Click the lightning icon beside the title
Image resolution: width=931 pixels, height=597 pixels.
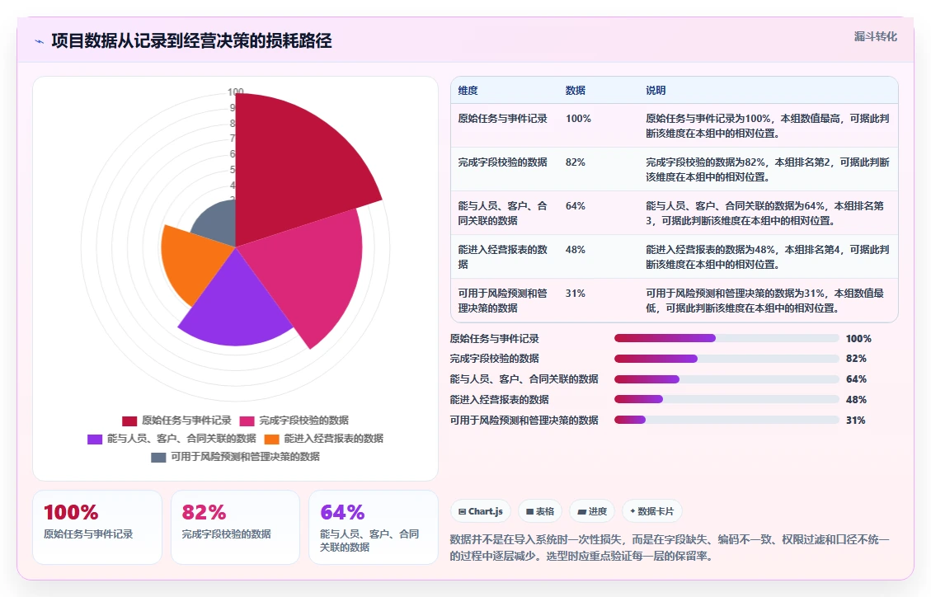pyautogui.click(x=40, y=41)
